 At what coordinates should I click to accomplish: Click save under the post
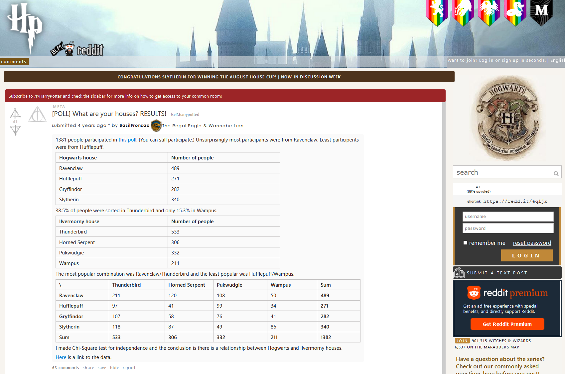click(102, 368)
